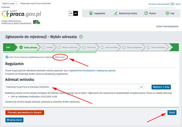Select the Metoda rejestracji step
182x127 pixels.
(68, 47)
